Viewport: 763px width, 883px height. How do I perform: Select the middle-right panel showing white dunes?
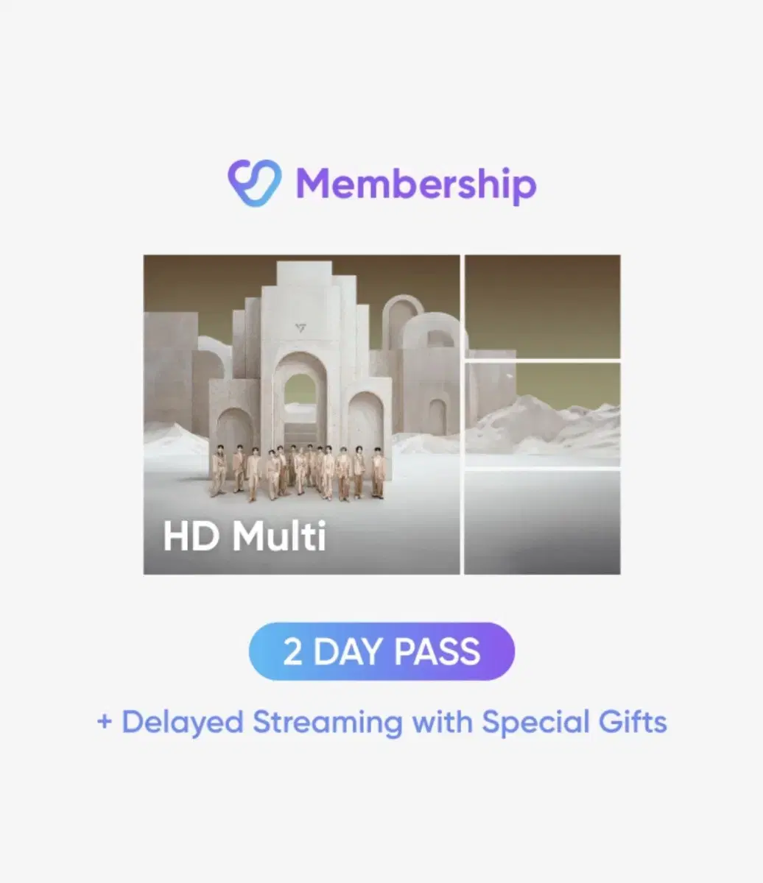pos(543,414)
